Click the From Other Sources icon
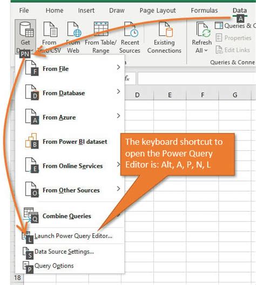The image size is (256, 285). pos(31,190)
